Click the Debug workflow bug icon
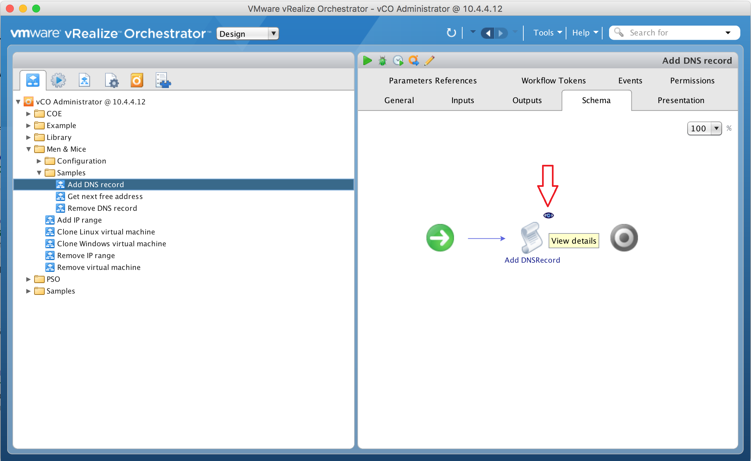 (382, 61)
